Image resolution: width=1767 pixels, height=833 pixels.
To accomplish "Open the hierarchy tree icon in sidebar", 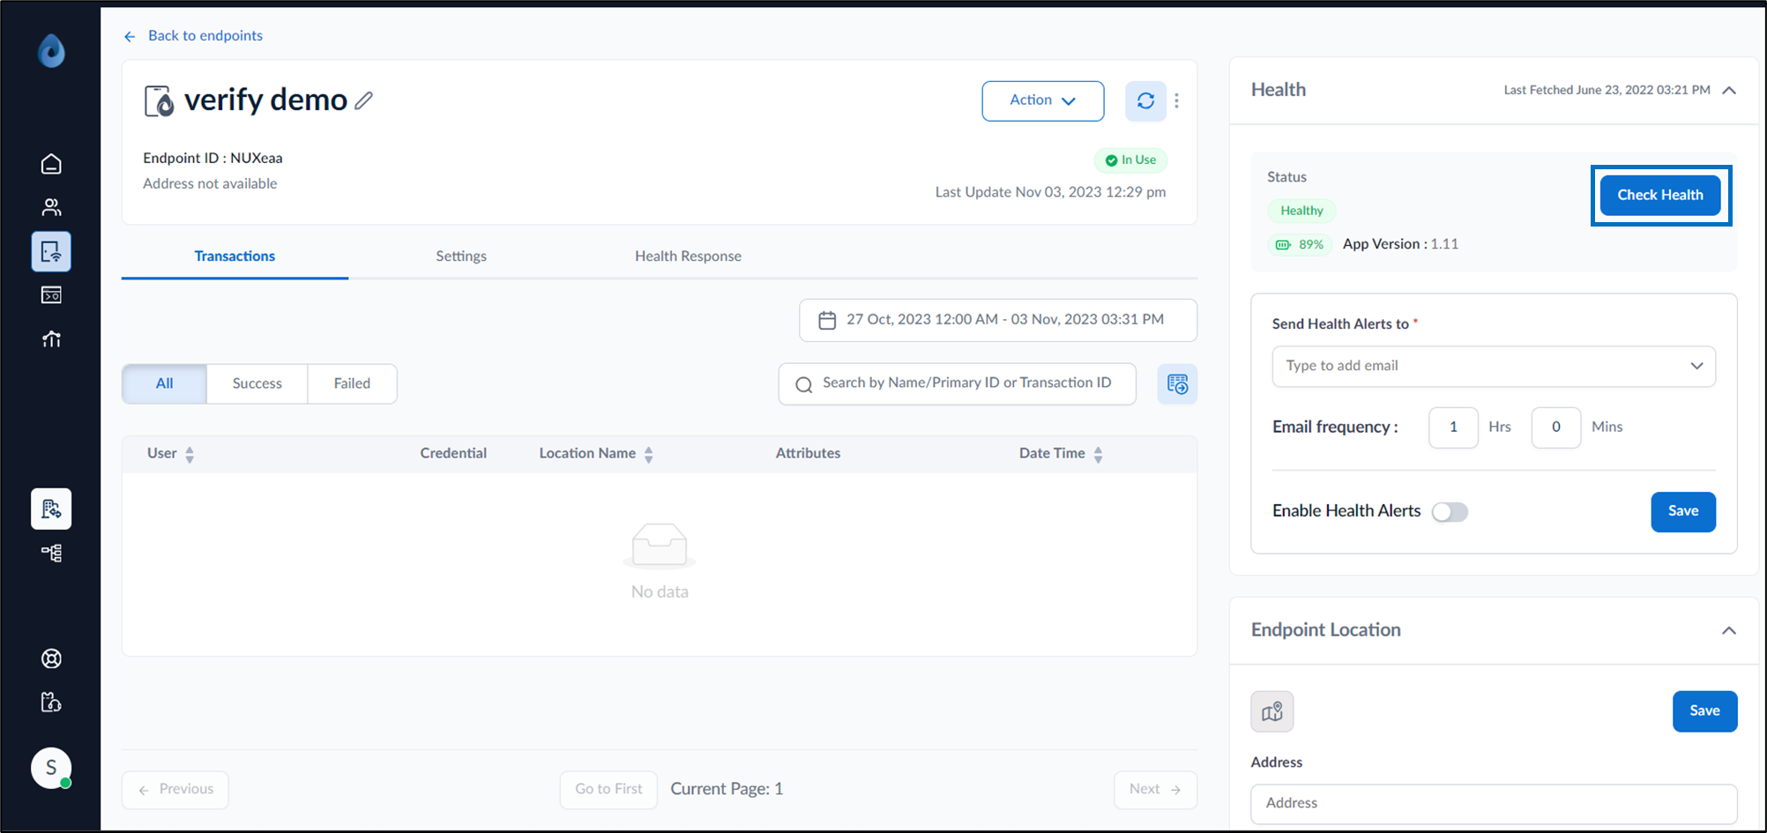I will click(x=51, y=553).
